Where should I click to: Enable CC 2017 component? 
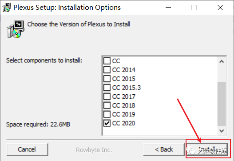(x=107, y=97)
